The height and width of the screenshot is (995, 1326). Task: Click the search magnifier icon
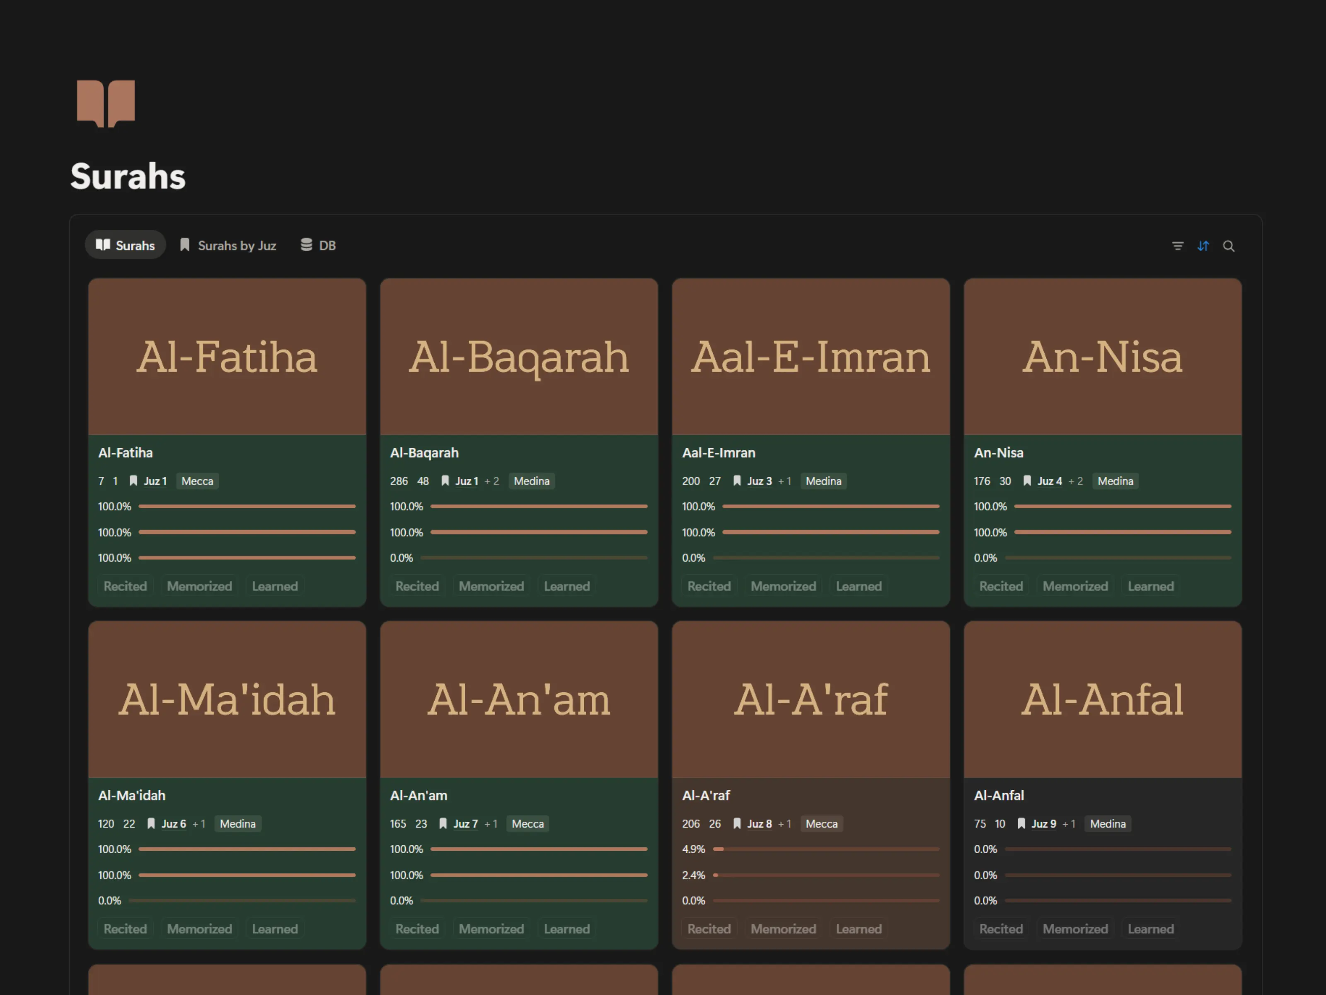click(1228, 246)
